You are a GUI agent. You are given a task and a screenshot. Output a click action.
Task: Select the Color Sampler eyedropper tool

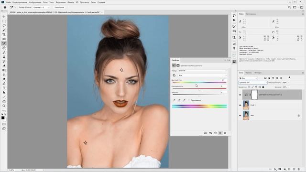pyautogui.click(x=4, y=43)
